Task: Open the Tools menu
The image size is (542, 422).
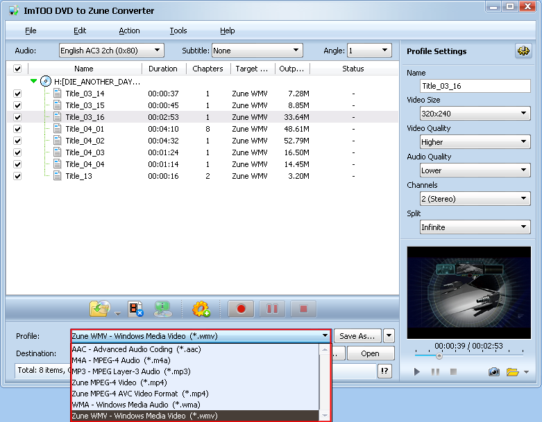Action: (x=178, y=30)
